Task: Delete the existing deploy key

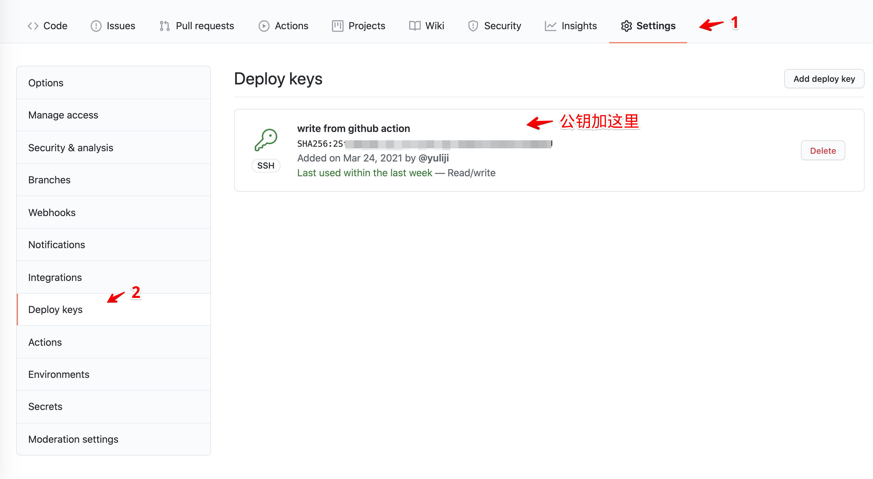Action: pyautogui.click(x=823, y=151)
